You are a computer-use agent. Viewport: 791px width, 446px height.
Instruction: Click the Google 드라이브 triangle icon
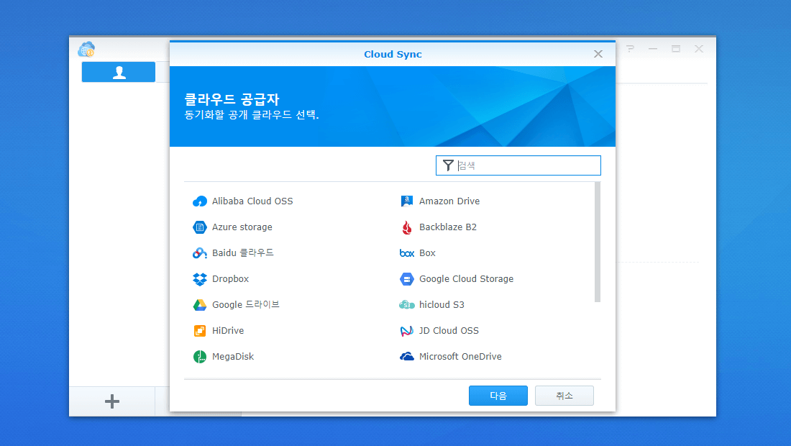(x=200, y=305)
